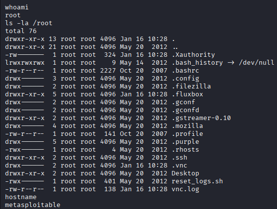
Task: Click the .filezilla directory name
Action: pos(191,86)
